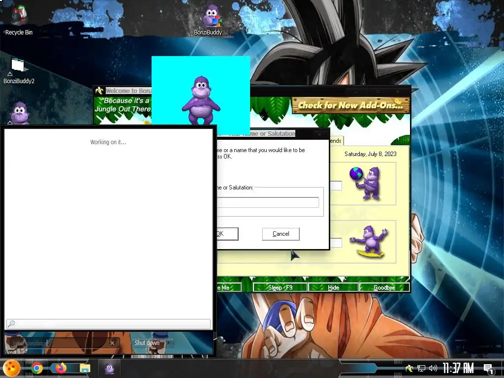Select the partly hidden gorilla desktop shortcut under BonziBuddy2
The height and width of the screenshot is (378, 504).
pos(19,113)
